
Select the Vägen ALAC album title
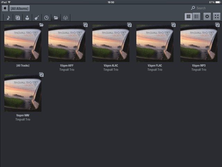point(111,65)
